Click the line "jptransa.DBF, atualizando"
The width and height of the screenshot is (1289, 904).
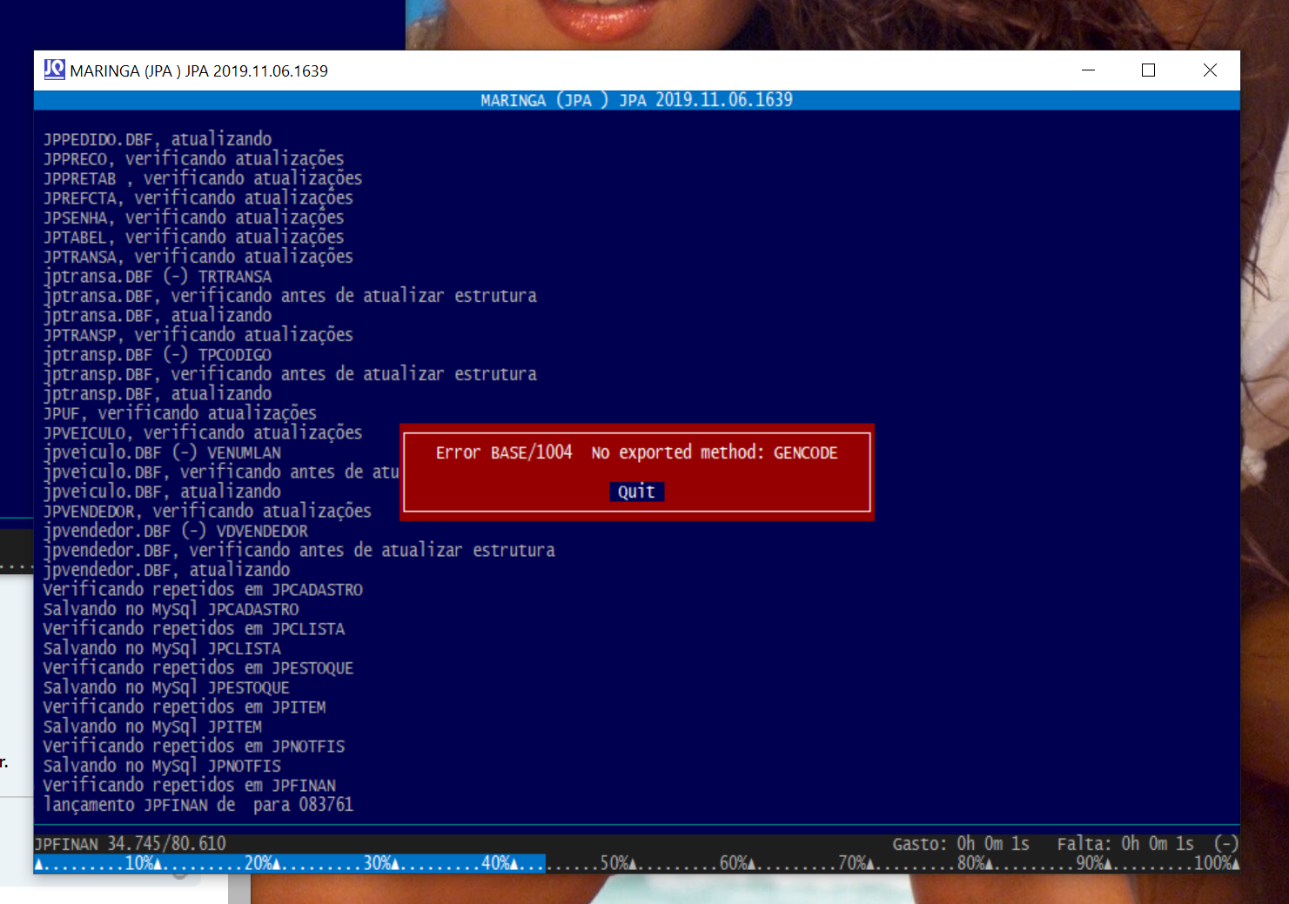click(x=158, y=316)
